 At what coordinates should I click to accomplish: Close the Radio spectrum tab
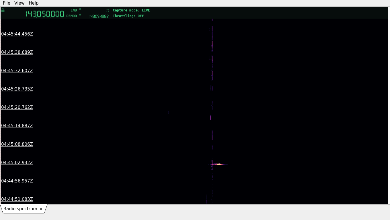(41, 209)
